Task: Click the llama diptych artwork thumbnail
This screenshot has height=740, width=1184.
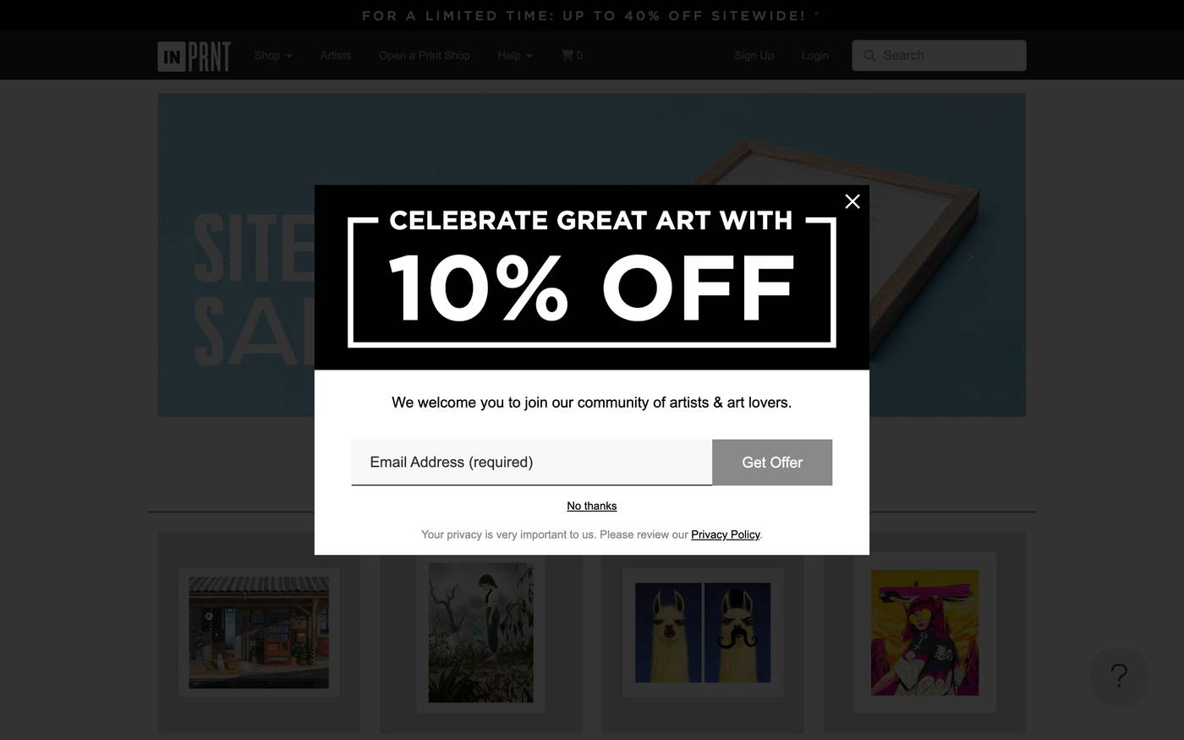Action: (702, 632)
